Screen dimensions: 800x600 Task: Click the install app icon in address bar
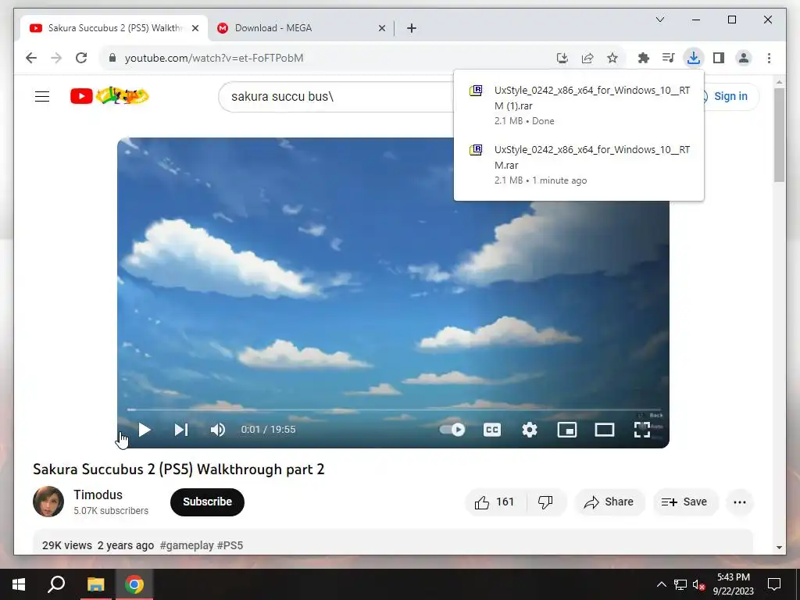[562, 58]
